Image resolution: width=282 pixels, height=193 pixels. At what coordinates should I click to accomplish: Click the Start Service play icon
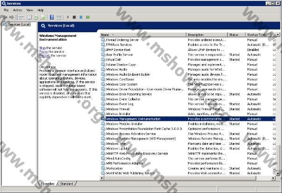[x=68, y=17]
